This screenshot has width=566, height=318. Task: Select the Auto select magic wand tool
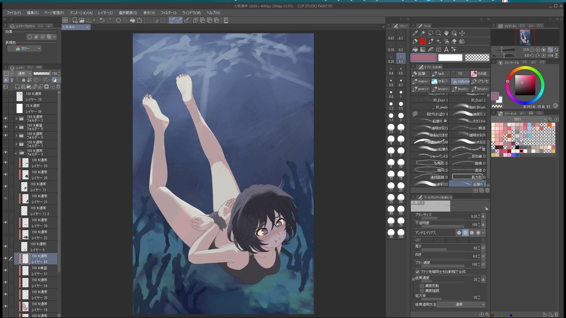(x=423, y=33)
